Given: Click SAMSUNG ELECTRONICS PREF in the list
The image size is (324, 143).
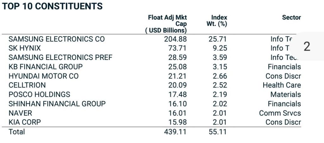Looking at the screenshot, I should 60,58.
